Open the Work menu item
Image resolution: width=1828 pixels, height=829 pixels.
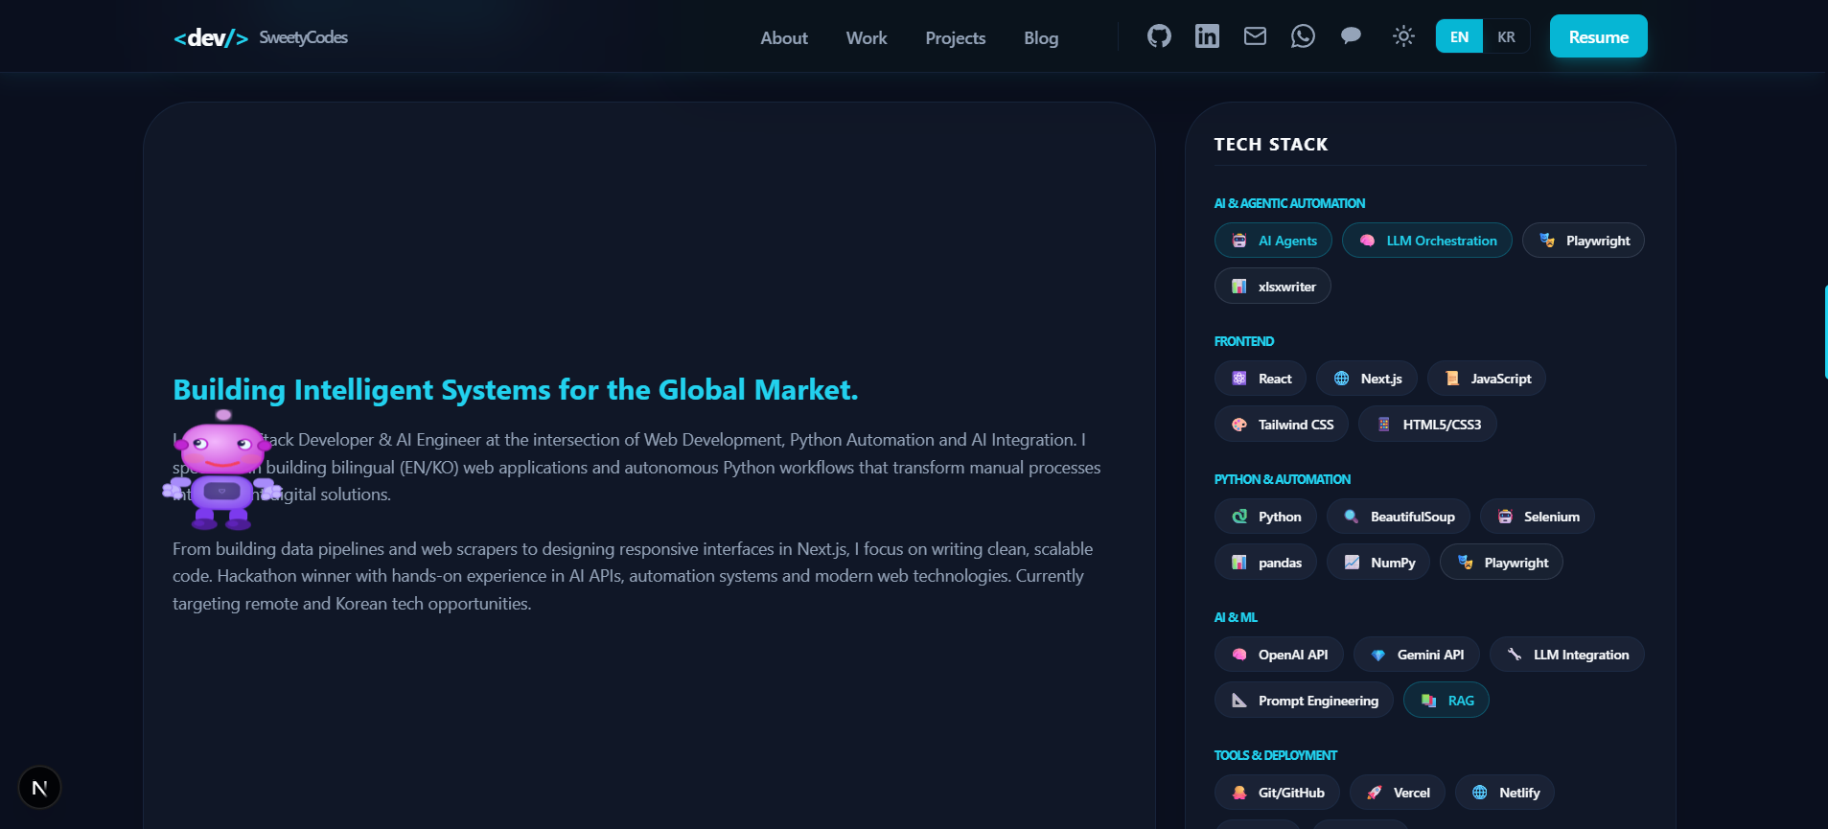866,38
